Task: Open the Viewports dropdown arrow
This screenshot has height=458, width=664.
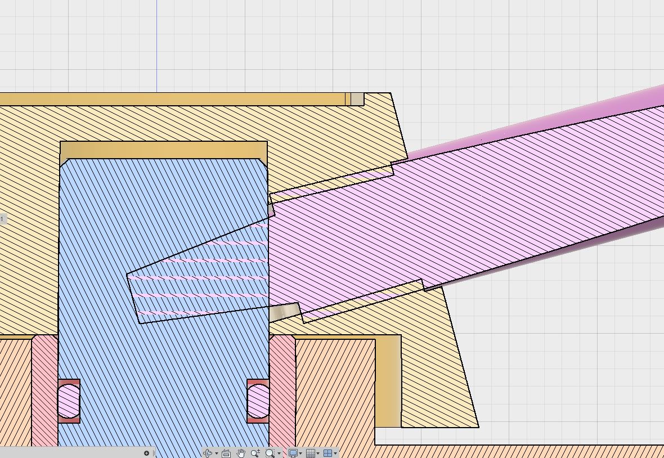Action: (335, 453)
